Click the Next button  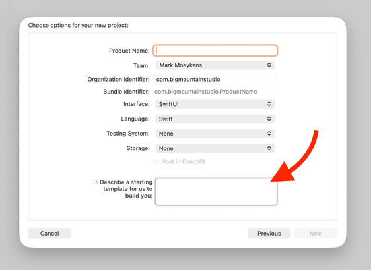(x=316, y=233)
